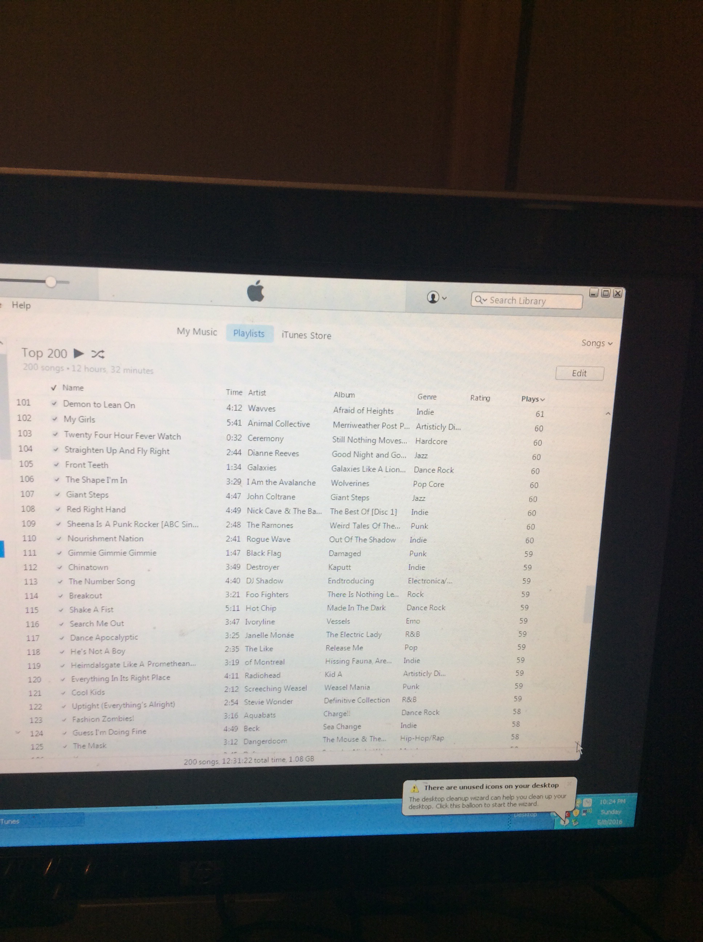Open the Songs view dropdown
This screenshot has width=703, height=942.
tap(597, 343)
